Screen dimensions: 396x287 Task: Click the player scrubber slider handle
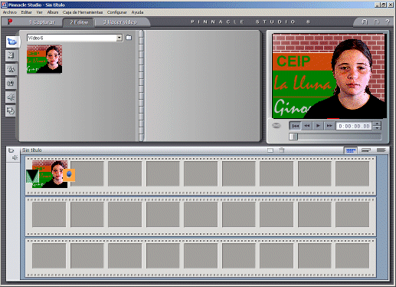click(x=293, y=137)
